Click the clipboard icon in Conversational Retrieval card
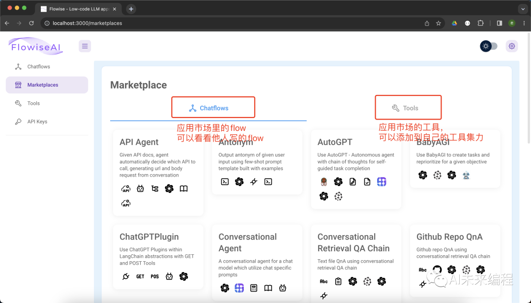 338,281
